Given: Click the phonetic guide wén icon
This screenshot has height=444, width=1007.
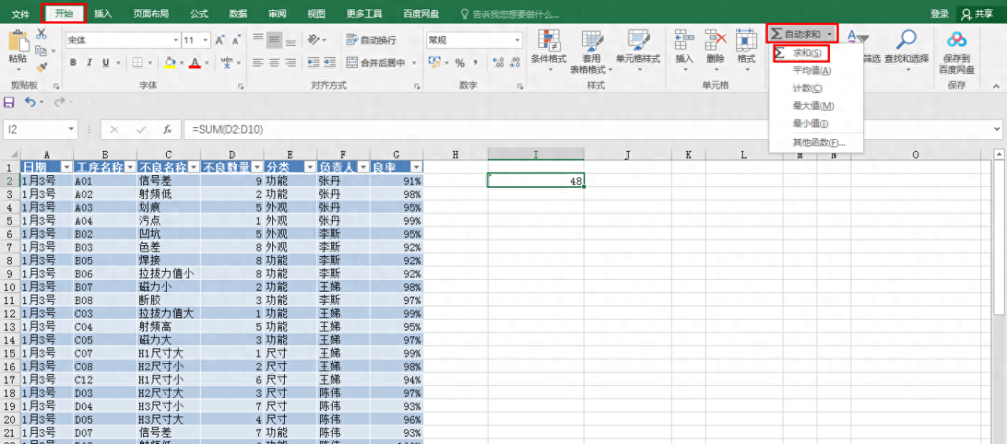Looking at the screenshot, I should point(227,62).
